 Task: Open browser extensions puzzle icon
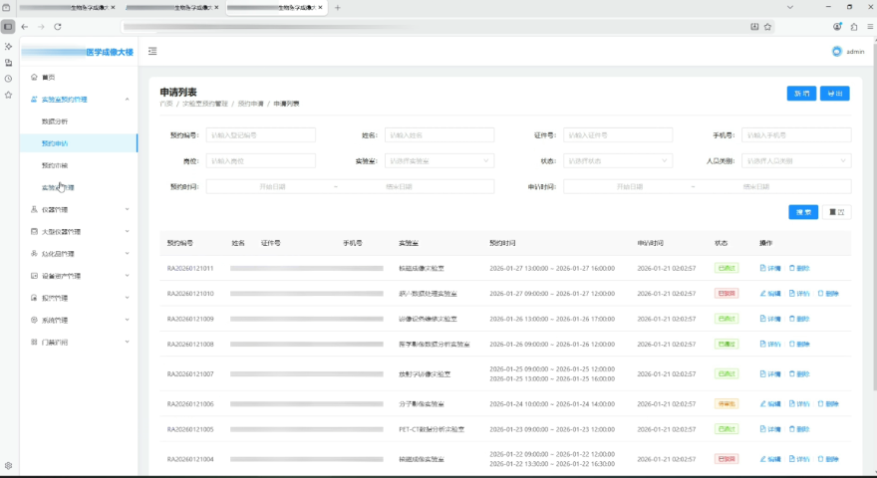(x=854, y=26)
